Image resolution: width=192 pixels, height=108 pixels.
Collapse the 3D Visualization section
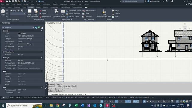[x=41, y=52]
